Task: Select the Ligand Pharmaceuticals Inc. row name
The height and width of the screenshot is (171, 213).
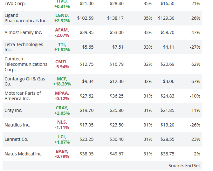Action: pyautogui.click(x=26, y=18)
